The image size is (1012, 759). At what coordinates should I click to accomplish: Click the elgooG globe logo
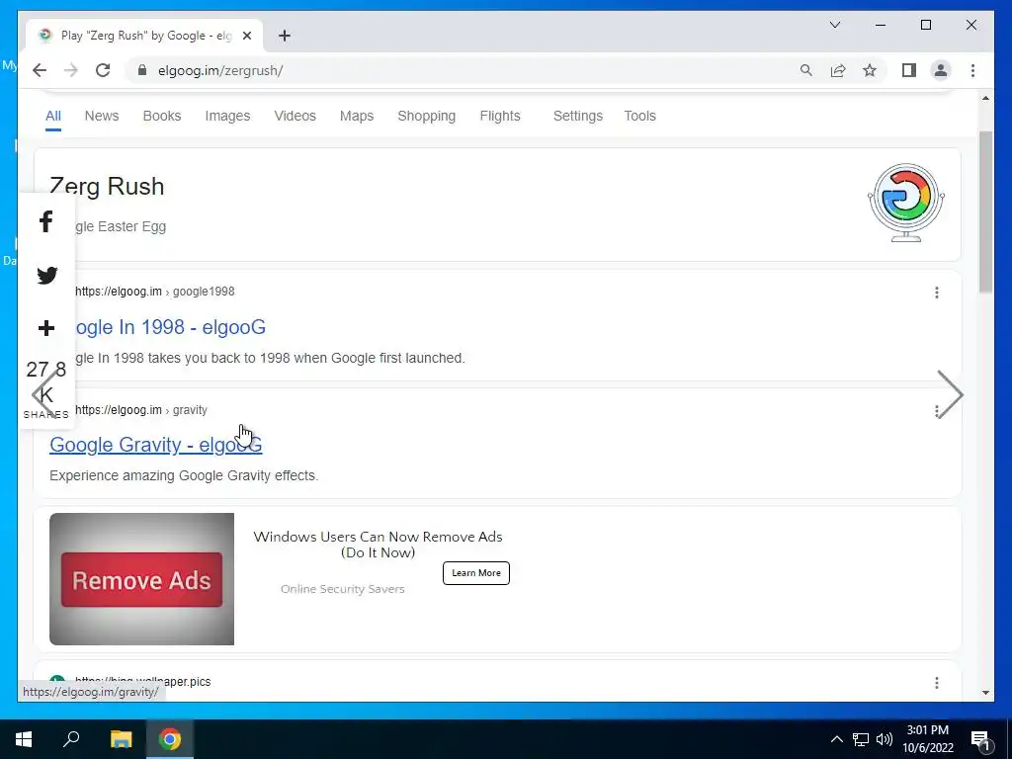click(906, 203)
